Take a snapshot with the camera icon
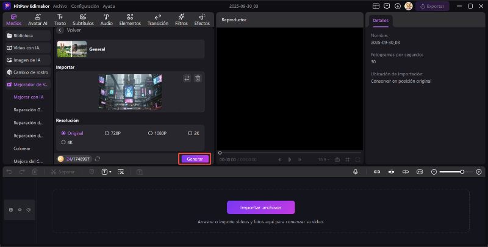Image resolution: width=488 pixels, height=247 pixels. click(337, 159)
